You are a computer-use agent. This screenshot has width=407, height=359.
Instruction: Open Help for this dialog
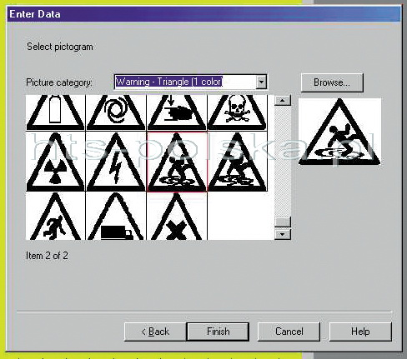click(x=360, y=332)
